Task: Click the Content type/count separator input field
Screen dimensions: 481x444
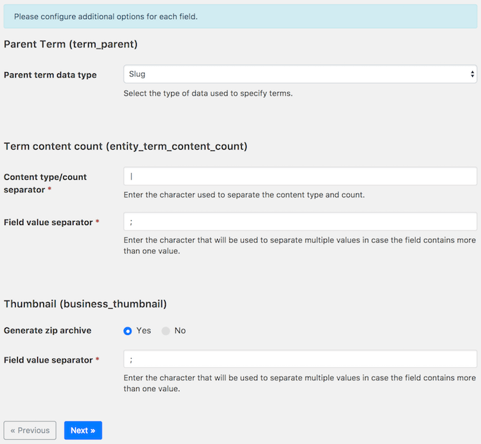Action: [300, 176]
